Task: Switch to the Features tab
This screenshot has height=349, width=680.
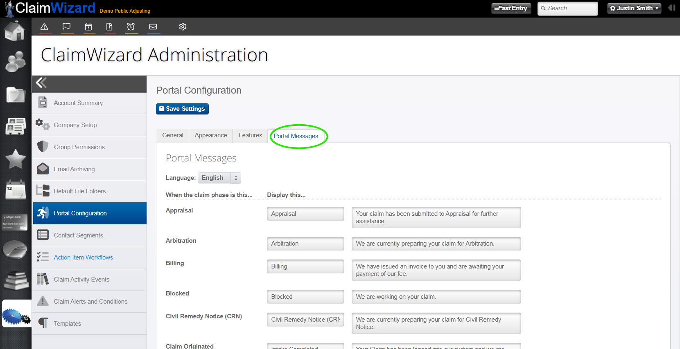Action: (x=250, y=136)
